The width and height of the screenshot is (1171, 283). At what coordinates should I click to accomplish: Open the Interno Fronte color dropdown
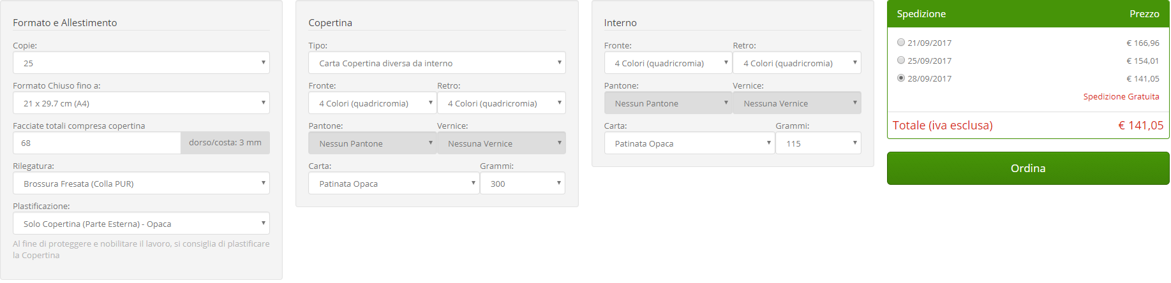[x=668, y=63]
